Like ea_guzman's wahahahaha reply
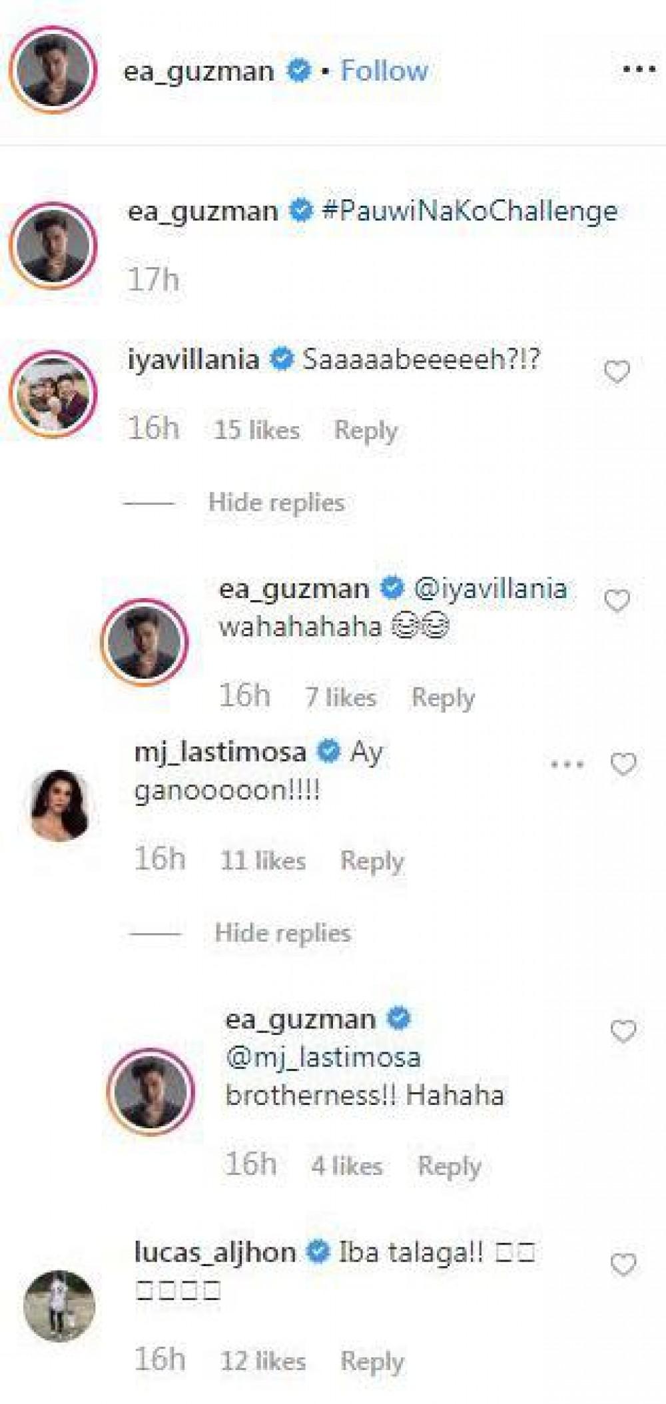 point(617,601)
